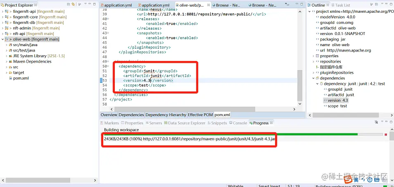Collapse olive-web project
The image size is (394, 187).
[2, 39]
